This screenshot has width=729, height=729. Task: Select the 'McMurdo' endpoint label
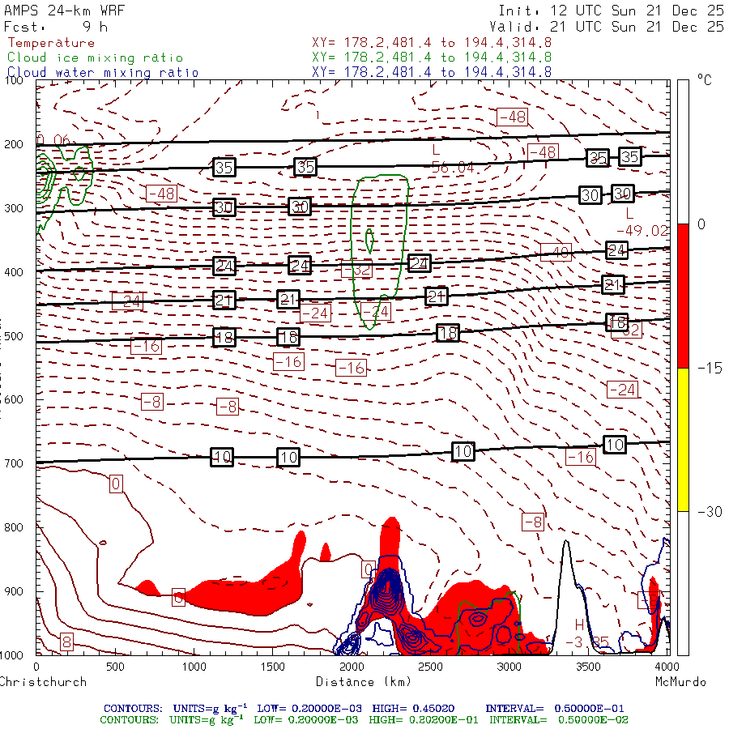[680, 682]
